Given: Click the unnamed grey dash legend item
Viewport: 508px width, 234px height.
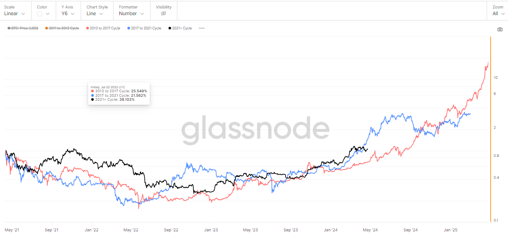Looking at the screenshot, I should click(201, 28).
